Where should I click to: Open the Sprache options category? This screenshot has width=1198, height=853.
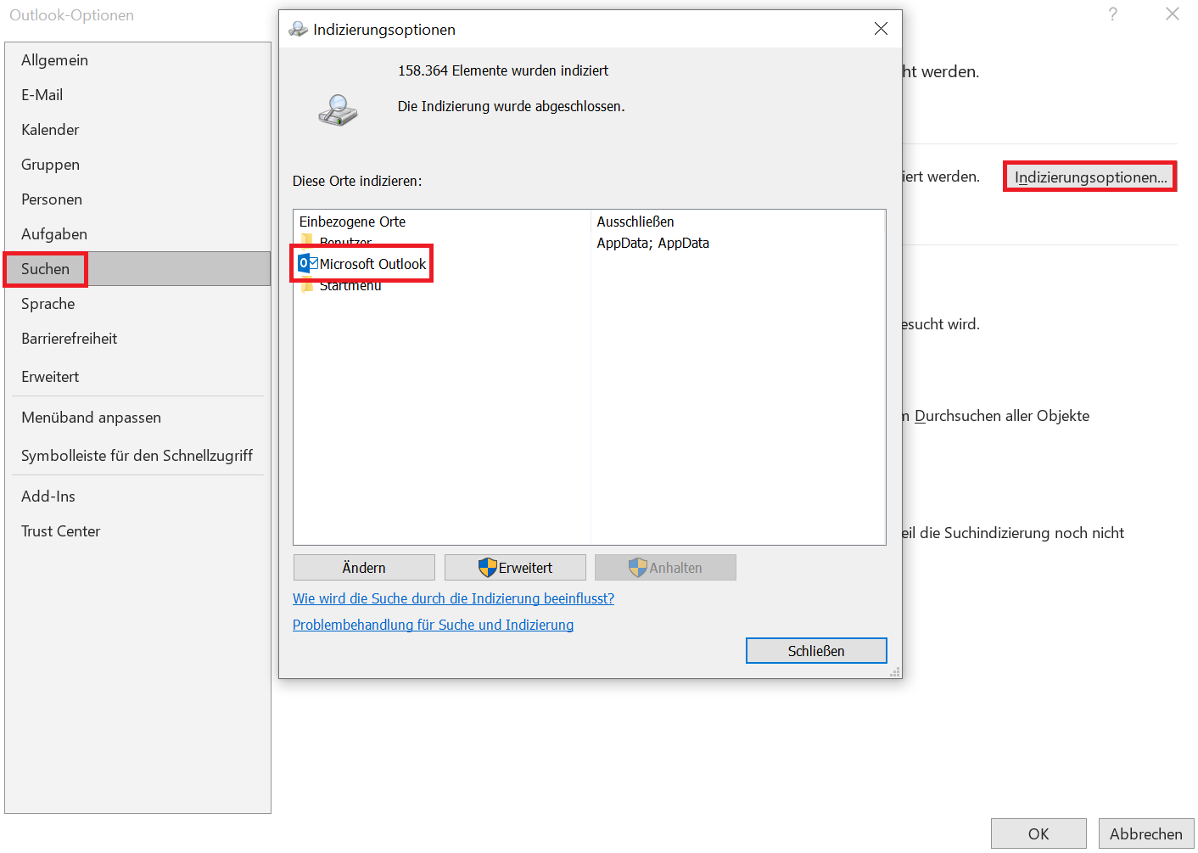click(x=137, y=304)
